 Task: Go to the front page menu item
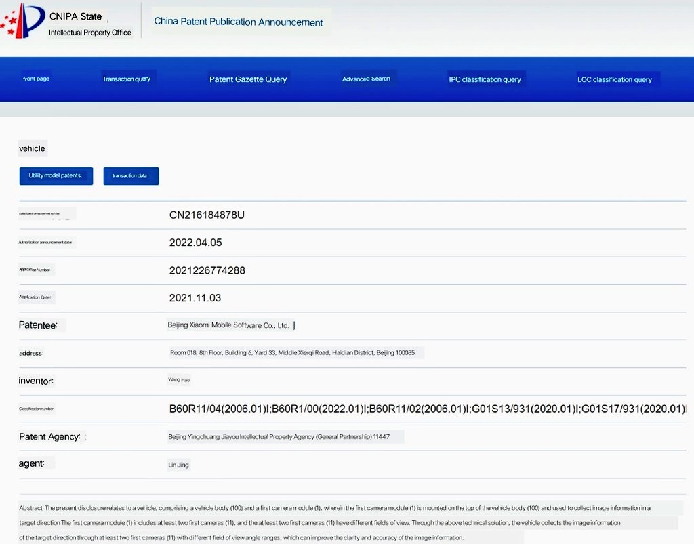coord(36,79)
